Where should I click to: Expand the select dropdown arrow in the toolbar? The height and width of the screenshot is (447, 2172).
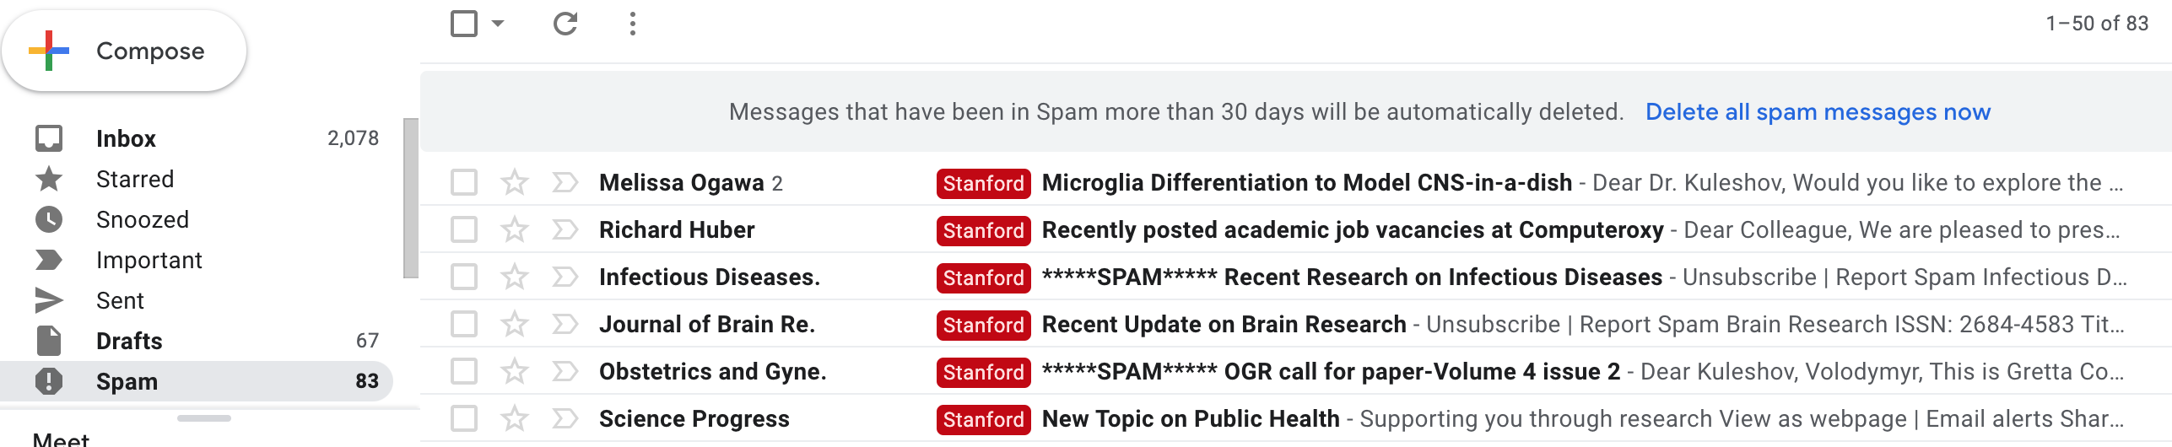coord(498,24)
